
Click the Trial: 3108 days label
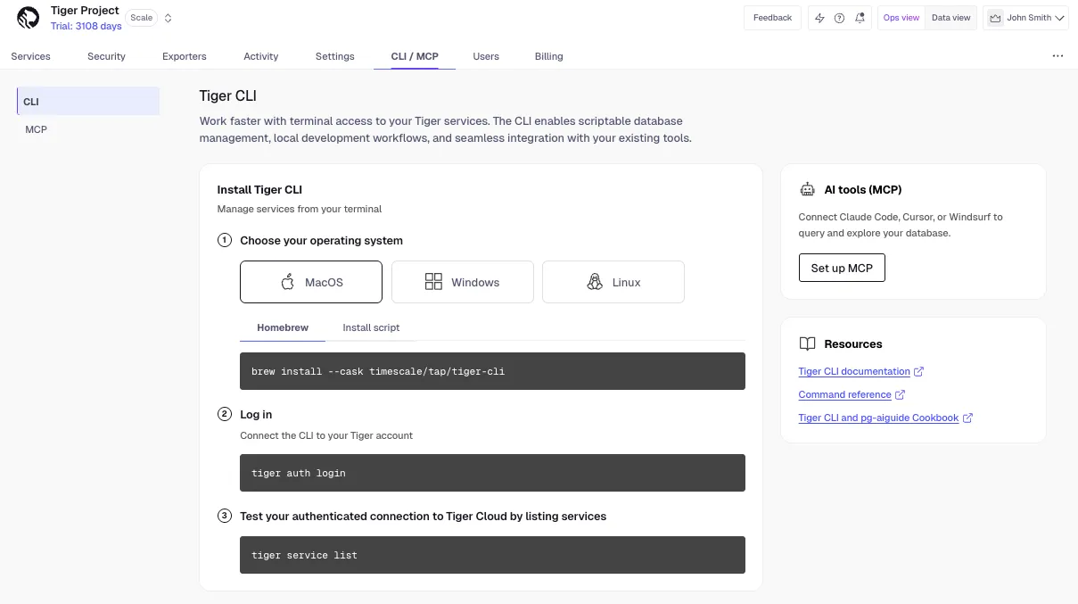click(86, 27)
